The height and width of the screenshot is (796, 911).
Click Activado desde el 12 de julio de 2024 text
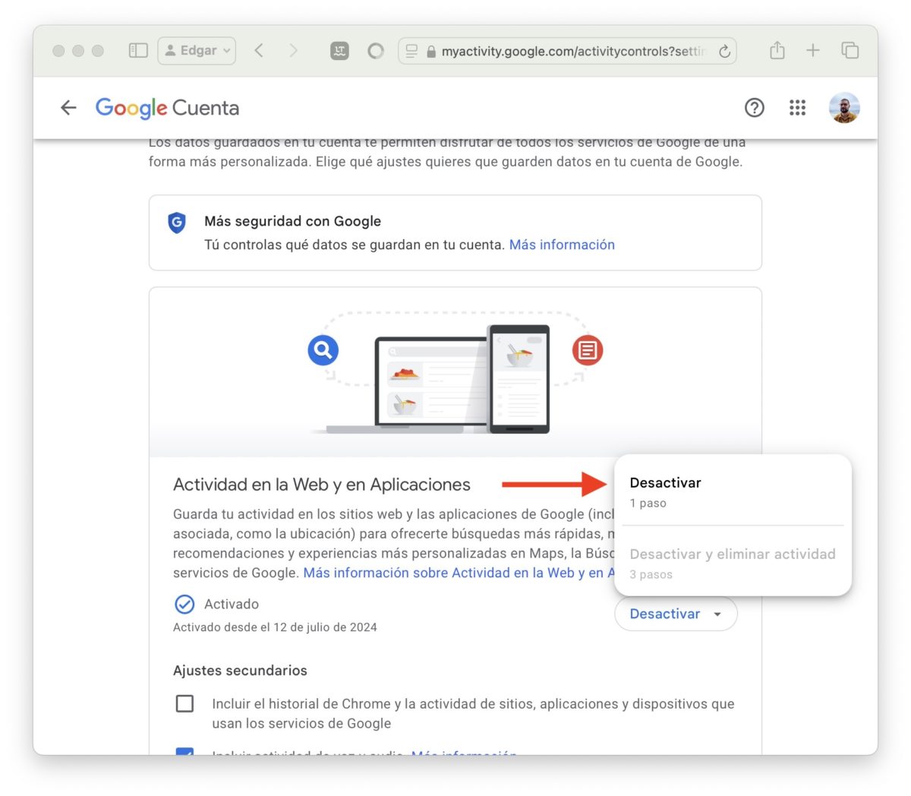pyautogui.click(x=275, y=627)
